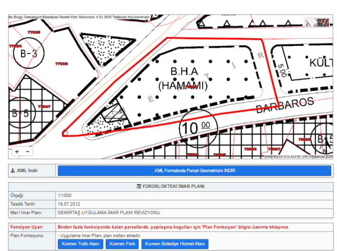Click the B-3 zoning circle symbol
Image resolution: width=337 pixels, height=251 pixels.
29,54
